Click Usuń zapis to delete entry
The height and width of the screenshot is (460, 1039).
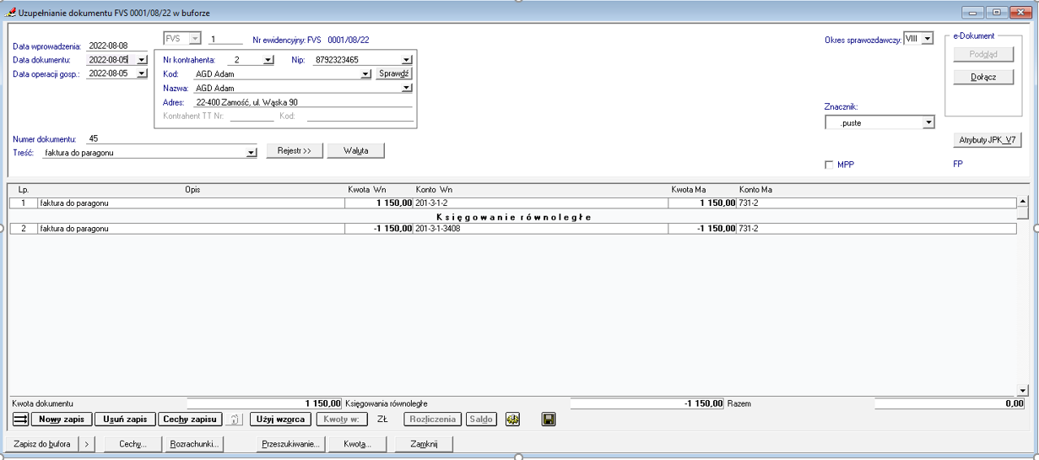[x=125, y=419]
